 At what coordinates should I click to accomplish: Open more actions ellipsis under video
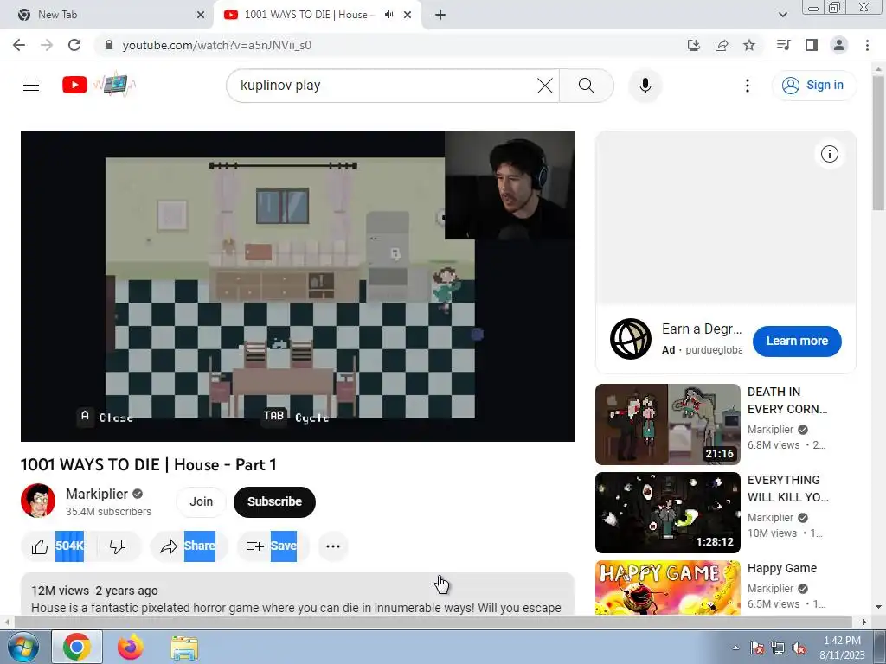click(333, 546)
